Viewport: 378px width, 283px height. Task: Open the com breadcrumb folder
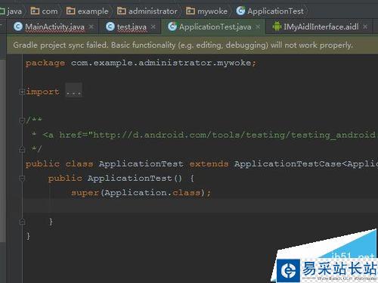click(x=44, y=11)
